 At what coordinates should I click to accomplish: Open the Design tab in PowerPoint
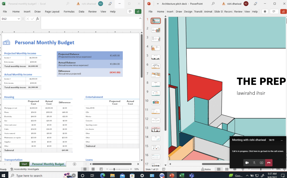click(188, 12)
